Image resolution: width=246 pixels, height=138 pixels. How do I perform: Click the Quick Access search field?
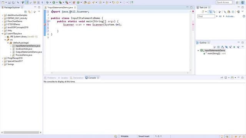[224, 2]
